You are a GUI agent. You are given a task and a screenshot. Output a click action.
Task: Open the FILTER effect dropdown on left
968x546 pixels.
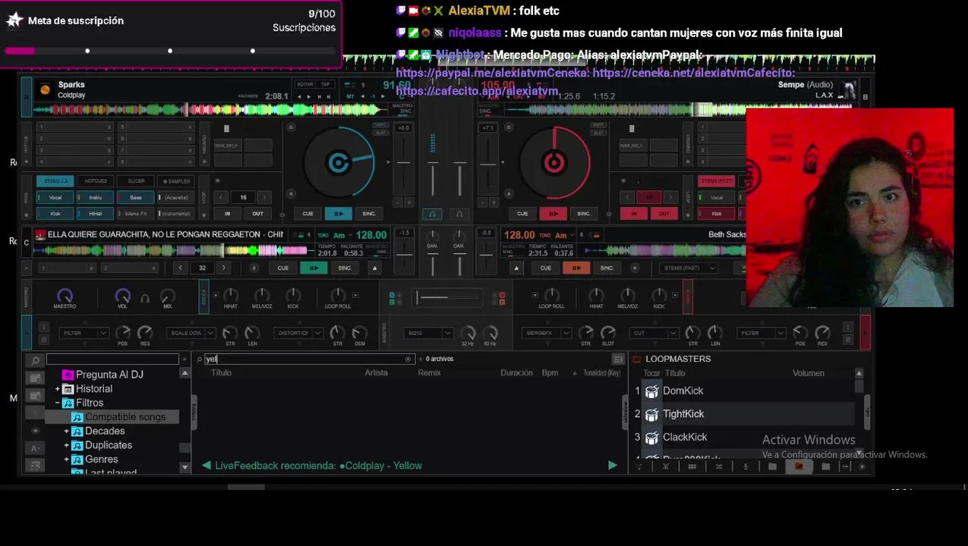84,333
